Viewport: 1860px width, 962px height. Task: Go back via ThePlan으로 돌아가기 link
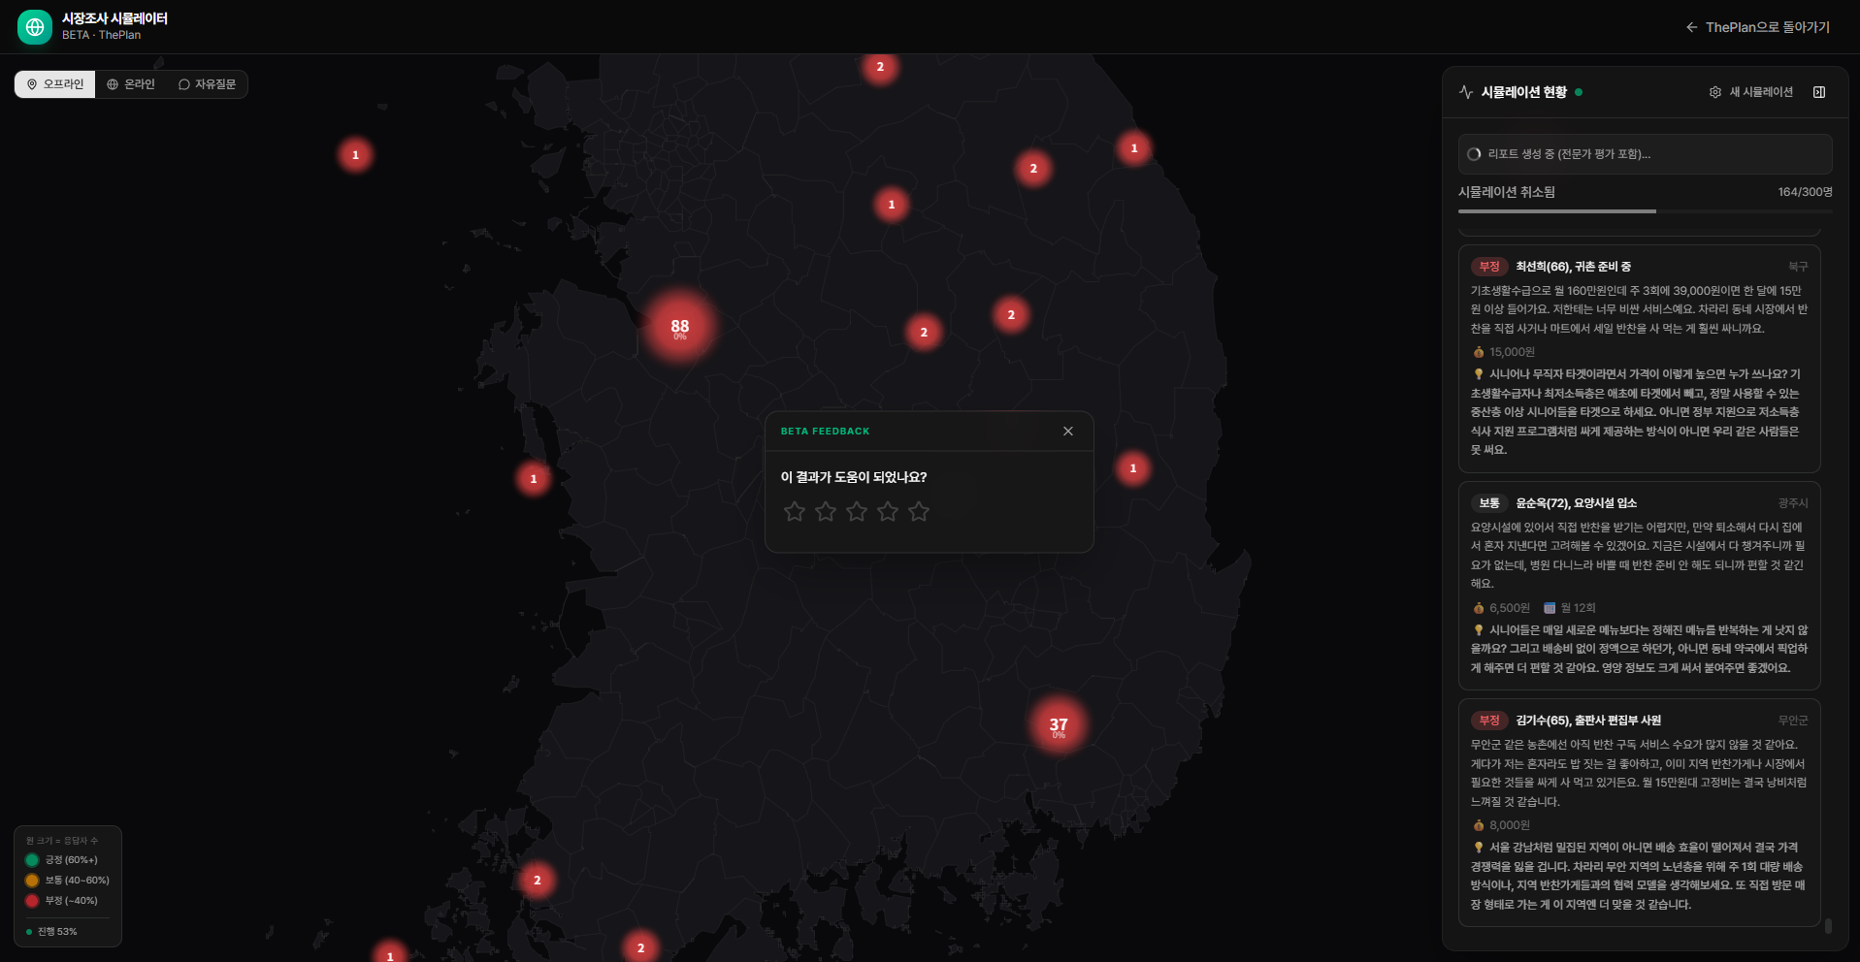[1758, 27]
